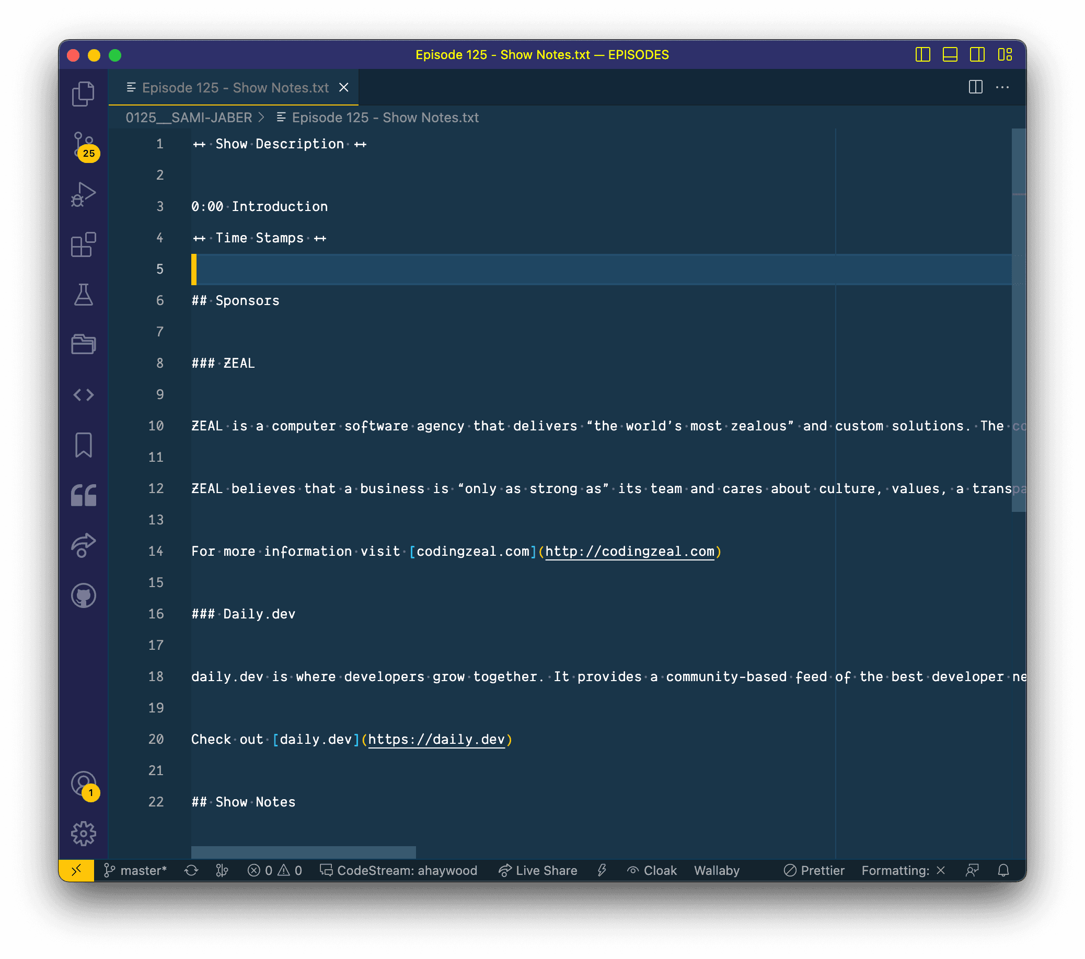1085x959 pixels.
Task: Click the 'Time Stamps' line
Action: (259, 238)
